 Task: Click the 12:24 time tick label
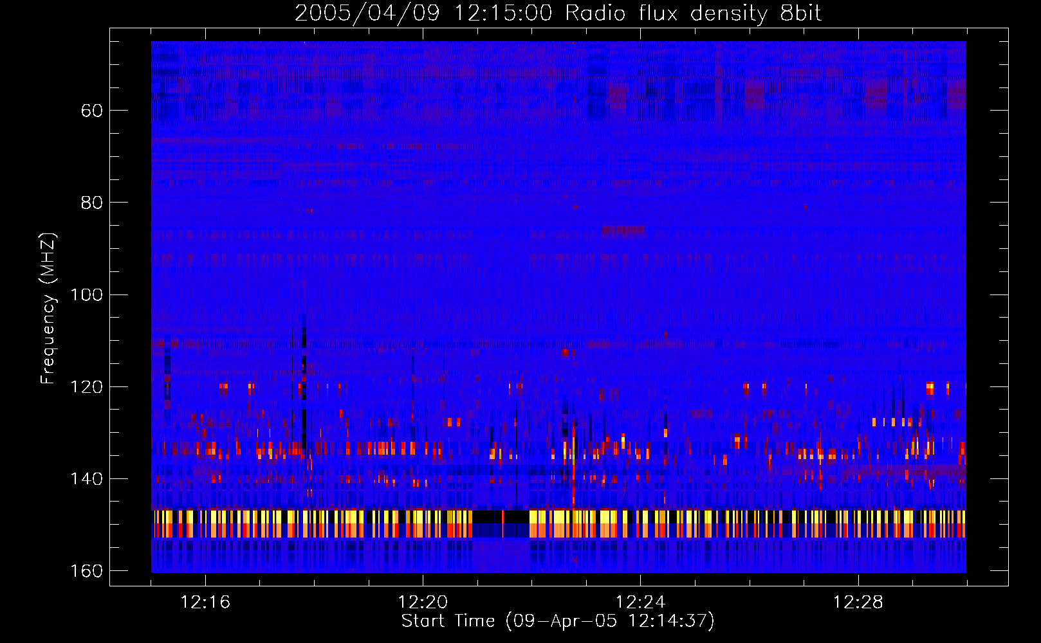[640, 602]
